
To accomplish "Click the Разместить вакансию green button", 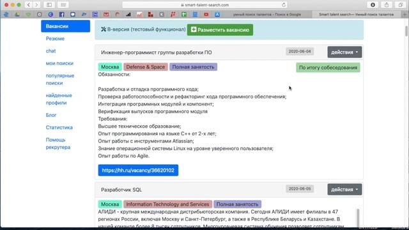I will click(220, 30).
